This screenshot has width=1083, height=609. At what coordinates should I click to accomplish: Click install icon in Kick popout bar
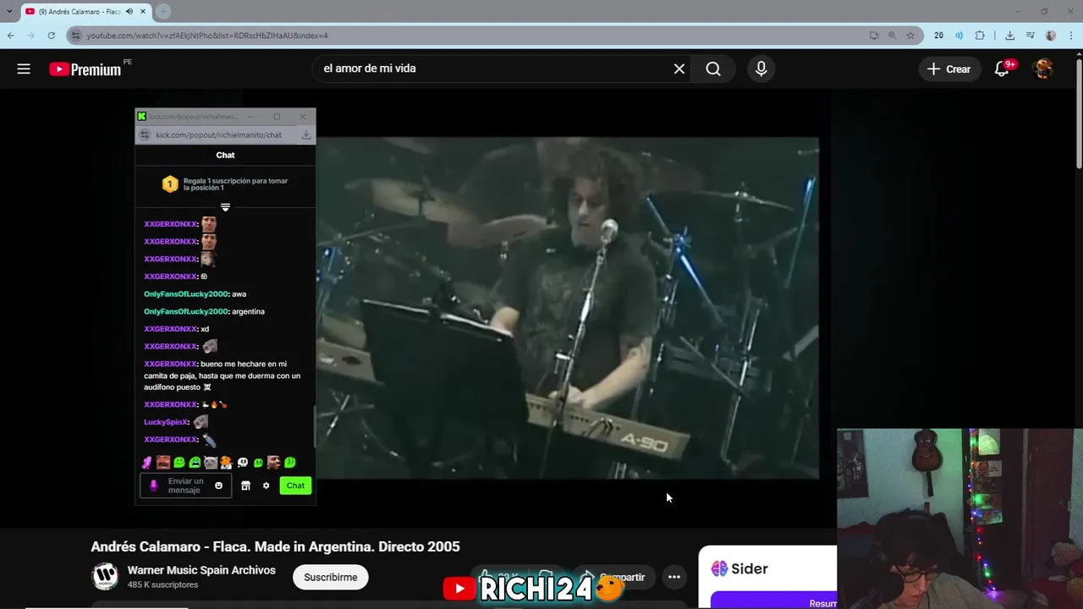306,134
